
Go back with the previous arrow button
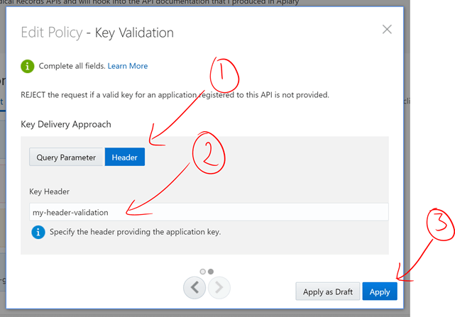[x=194, y=287]
